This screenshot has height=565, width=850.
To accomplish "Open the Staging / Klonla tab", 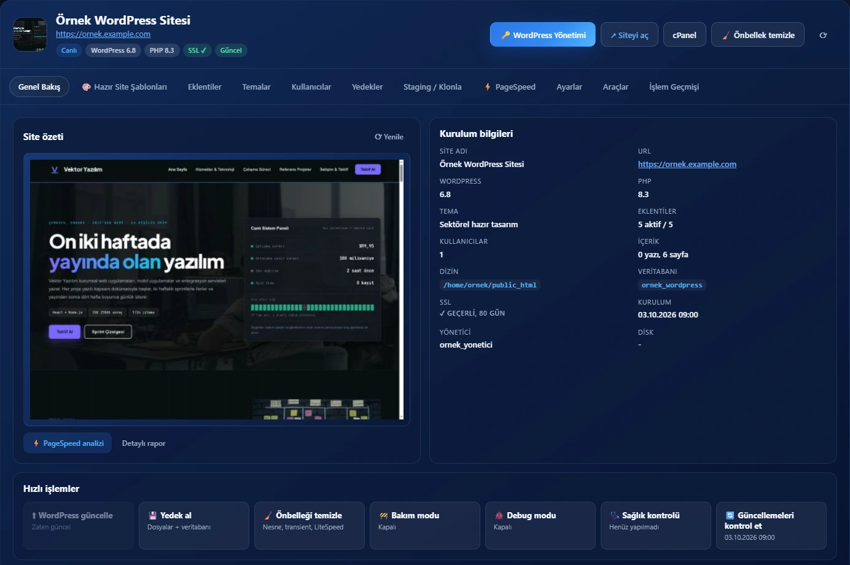I will click(432, 87).
